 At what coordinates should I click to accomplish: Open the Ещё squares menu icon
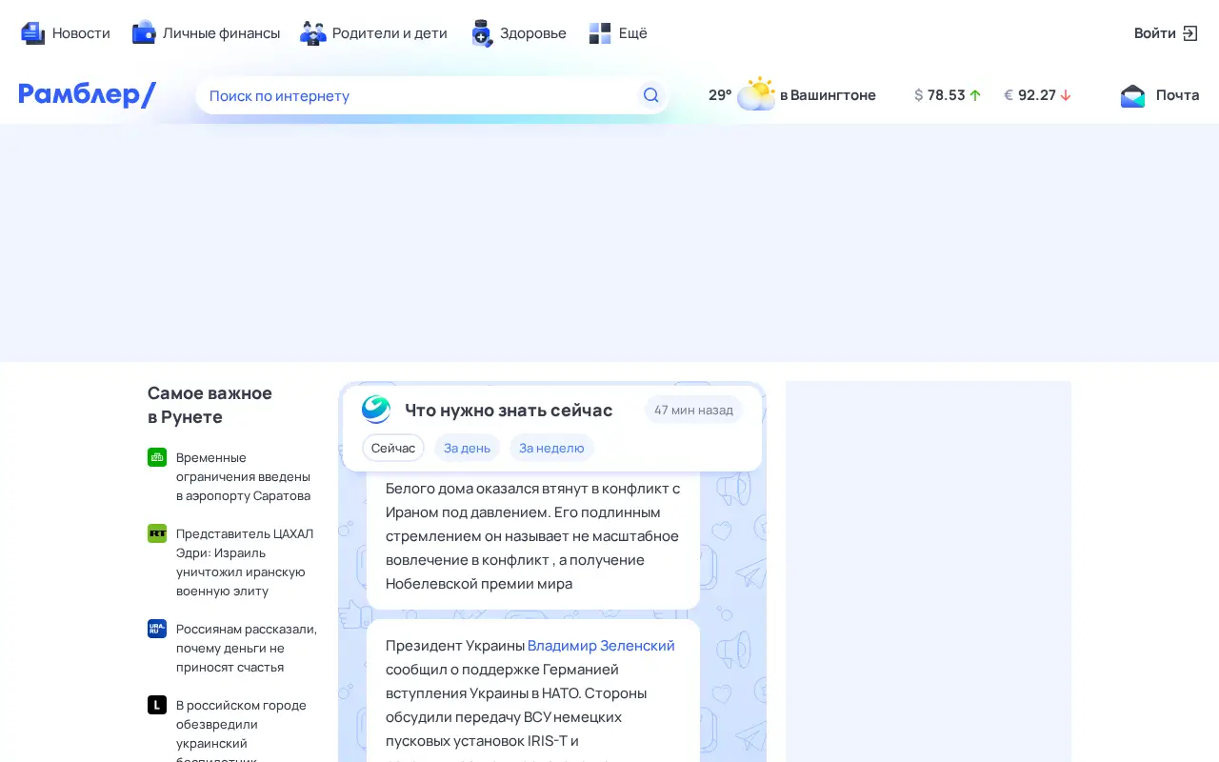point(600,33)
